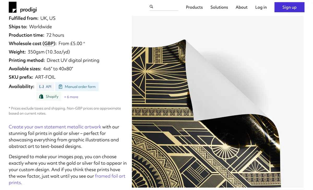The image size is (313, 190).
Task: Click the prodigi square logo icon
Action: pos(13,7)
